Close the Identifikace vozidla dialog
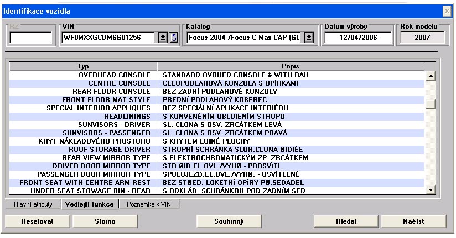This screenshot has height=238, width=456. tap(447, 10)
